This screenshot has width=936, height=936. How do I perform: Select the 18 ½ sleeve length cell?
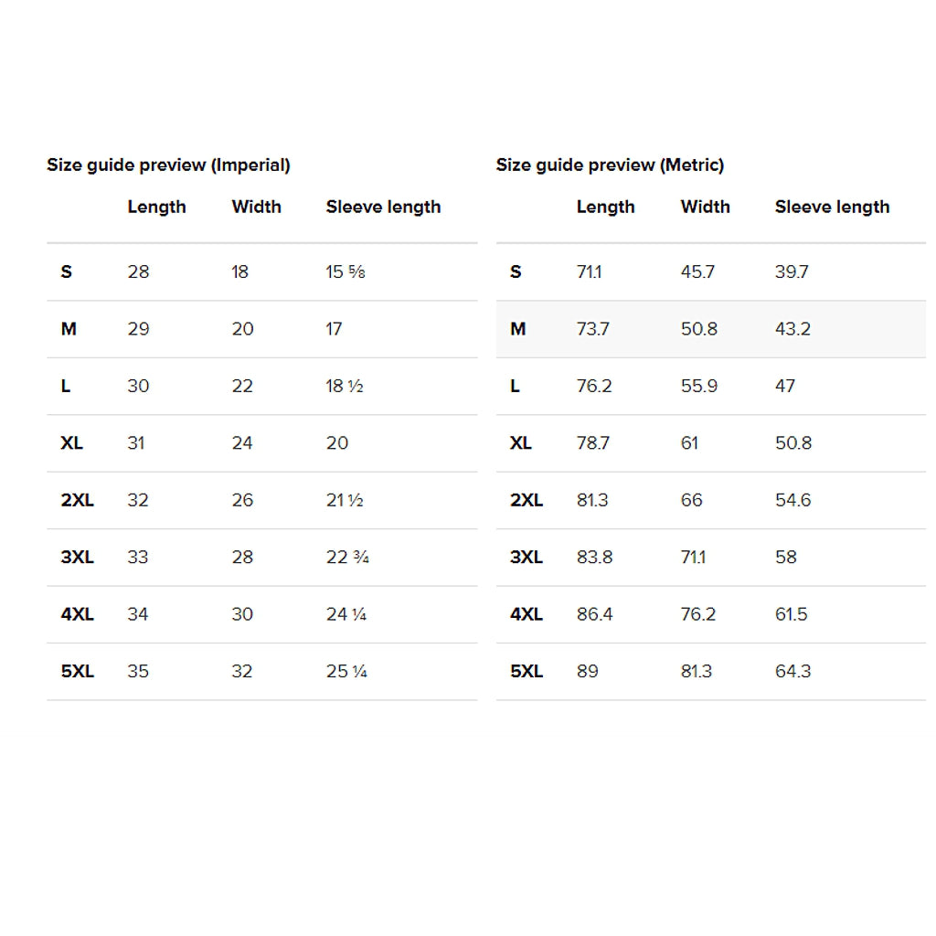pos(345,387)
